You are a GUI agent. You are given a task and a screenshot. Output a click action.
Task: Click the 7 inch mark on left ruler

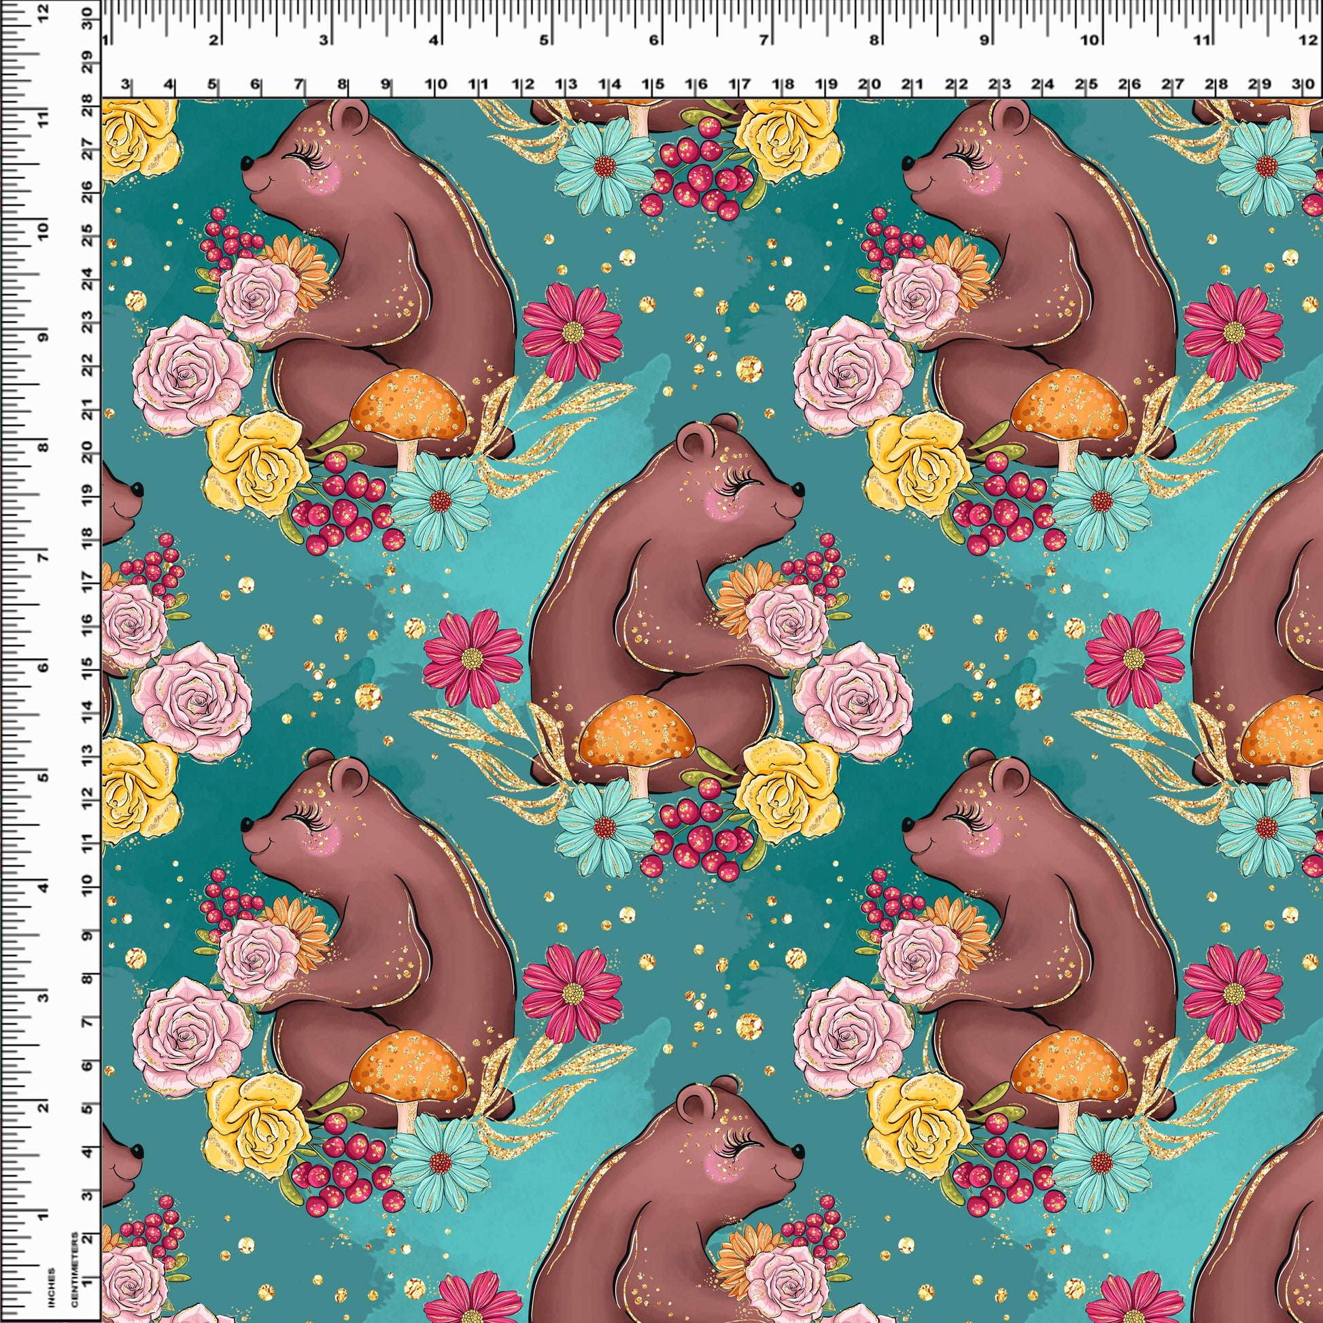44,557
